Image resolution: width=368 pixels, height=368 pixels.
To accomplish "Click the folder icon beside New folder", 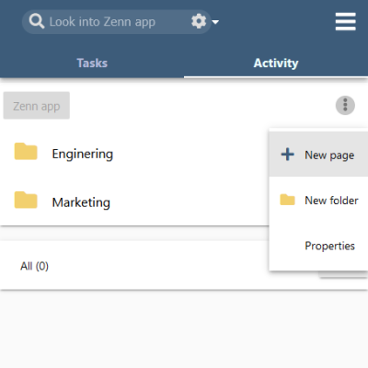I will tap(287, 200).
